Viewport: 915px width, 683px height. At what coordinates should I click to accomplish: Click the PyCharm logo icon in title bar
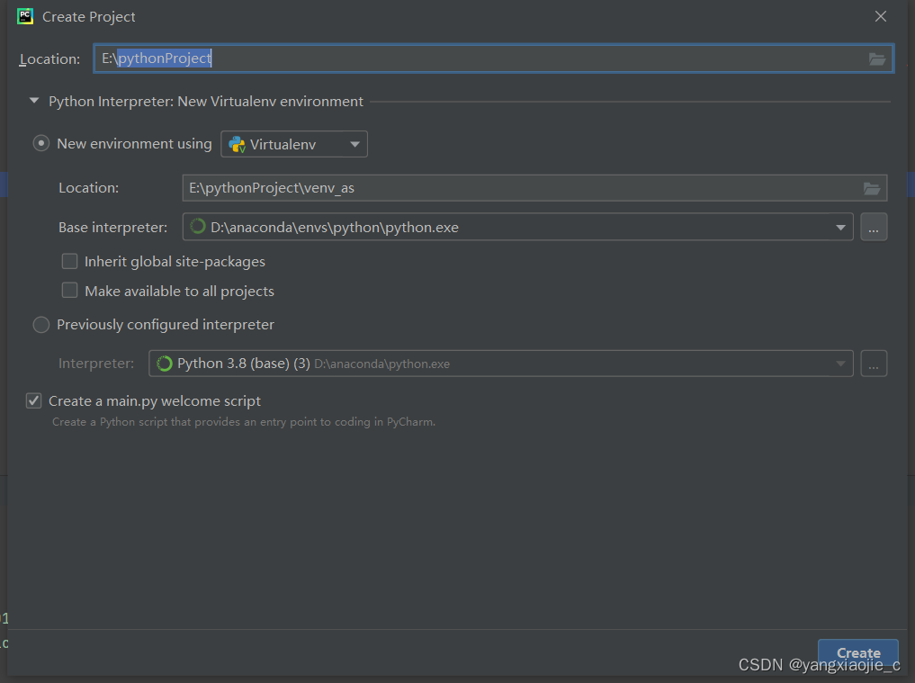25,16
